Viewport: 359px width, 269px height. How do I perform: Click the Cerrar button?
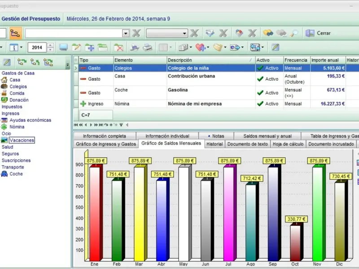click(318, 33)
